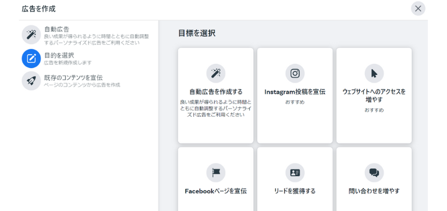Screen dimensions: 447x211
Task: Click the flag icon in Facebookページを宣伝 card
Action: 216,173
